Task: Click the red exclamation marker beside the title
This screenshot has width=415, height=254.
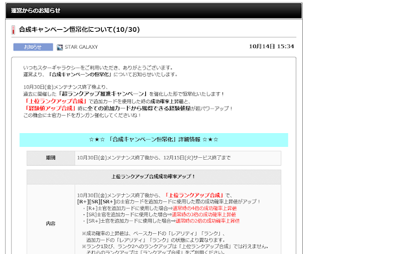Action: (x=13, y=30)
